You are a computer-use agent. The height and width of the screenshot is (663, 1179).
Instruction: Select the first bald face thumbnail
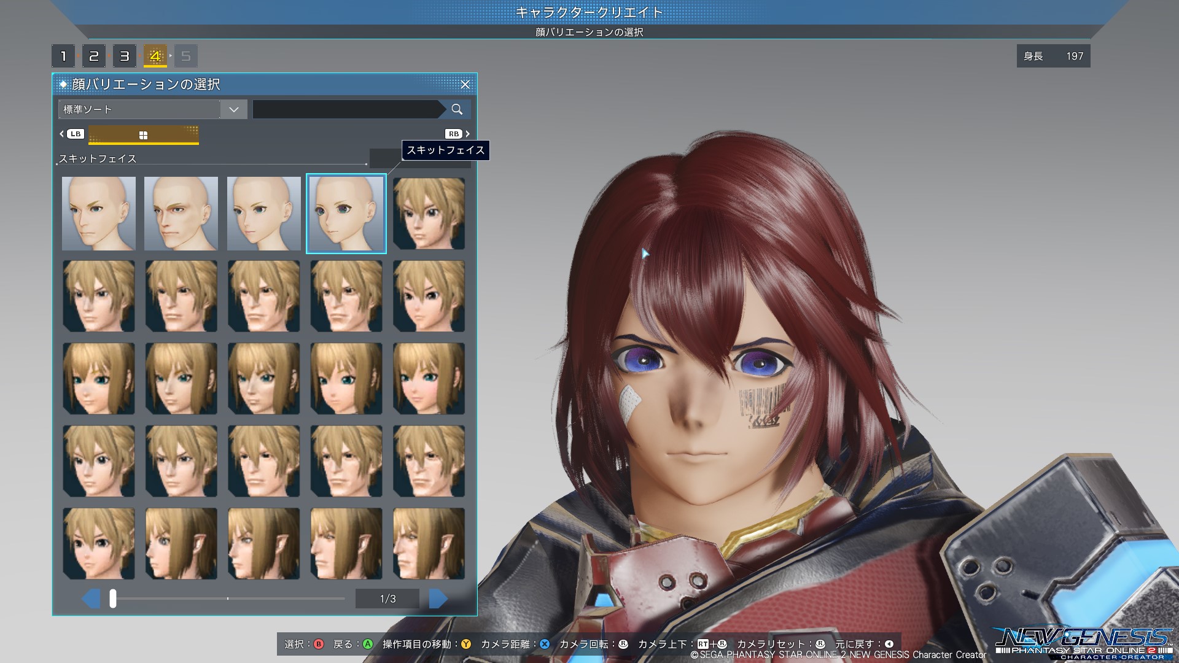[99, 214]
